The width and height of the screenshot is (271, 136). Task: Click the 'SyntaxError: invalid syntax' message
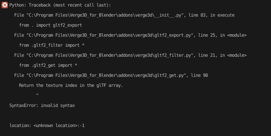[42, 106]
